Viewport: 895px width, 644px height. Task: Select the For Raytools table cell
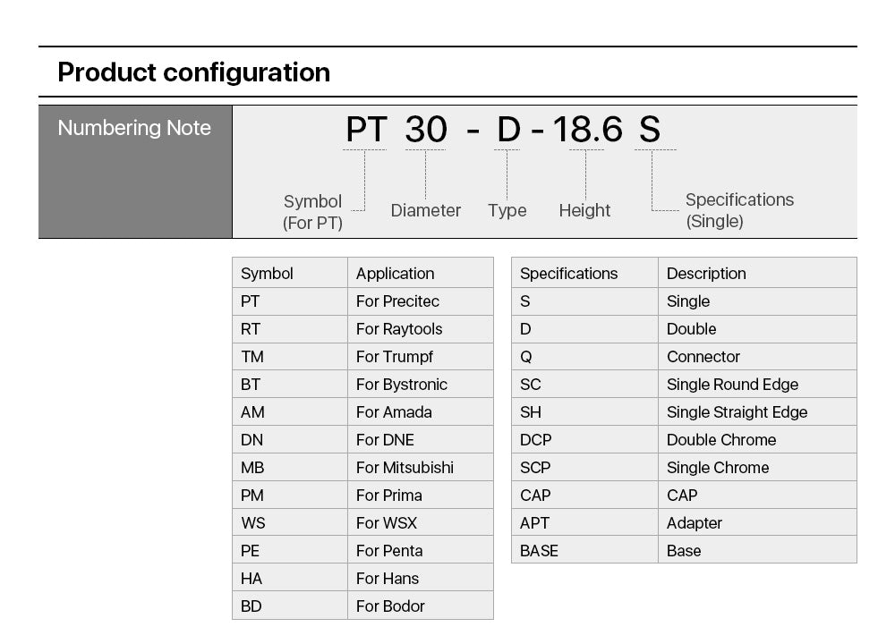(x=399, y=329)
